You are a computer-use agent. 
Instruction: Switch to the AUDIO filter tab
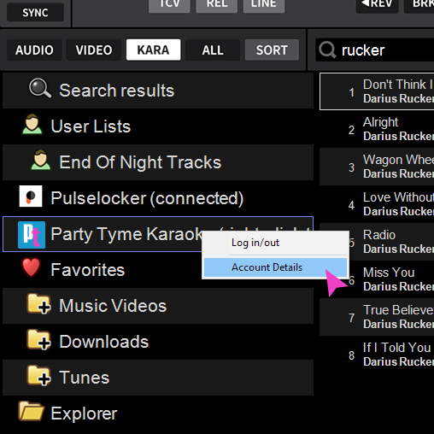34,50
